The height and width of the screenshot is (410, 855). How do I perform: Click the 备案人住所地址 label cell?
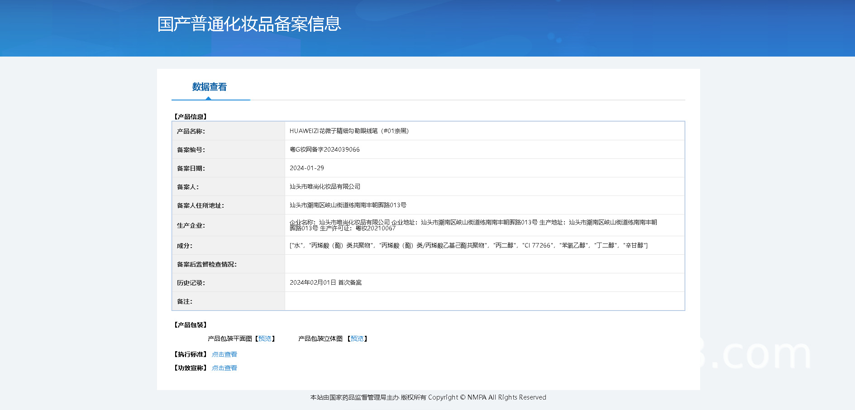pos(229,205)
